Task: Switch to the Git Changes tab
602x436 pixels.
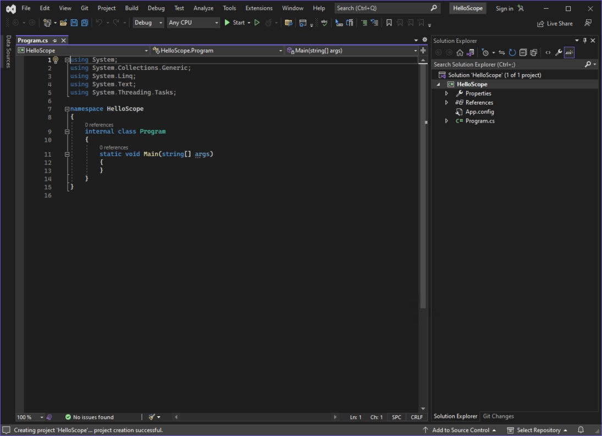Action: pyautogui.click(x=498, y=416)
